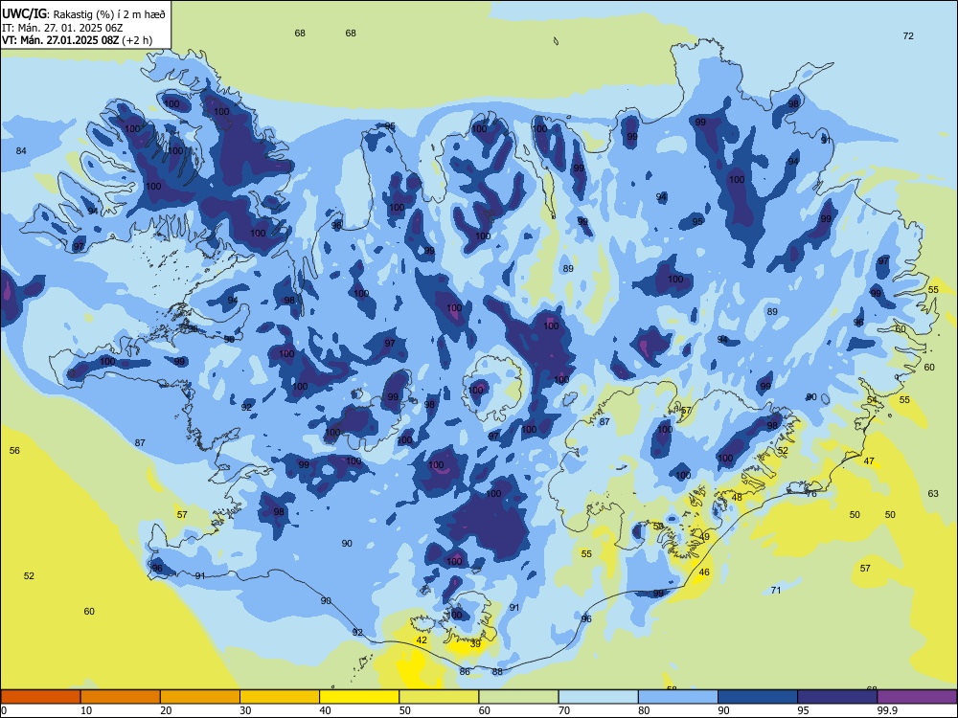This screenshot has height=718, width=958.
Task: Click the map value '72' in the northeast sea
Action: coord(908,36)
